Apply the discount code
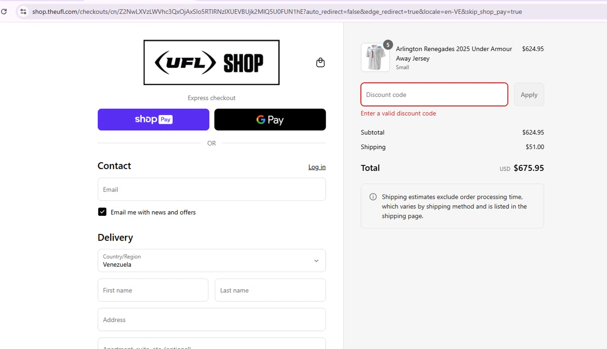 click(529, 95)
